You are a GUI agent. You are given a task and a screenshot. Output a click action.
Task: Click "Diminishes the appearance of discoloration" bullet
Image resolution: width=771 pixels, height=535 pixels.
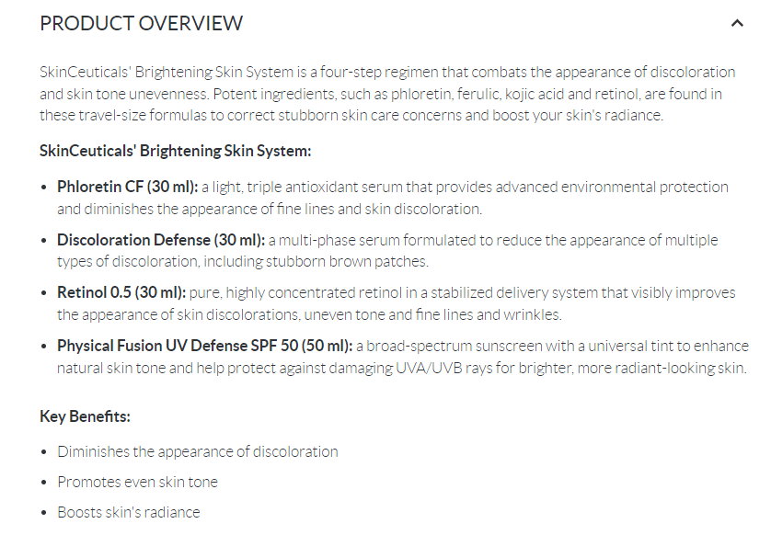coord(197,451)
